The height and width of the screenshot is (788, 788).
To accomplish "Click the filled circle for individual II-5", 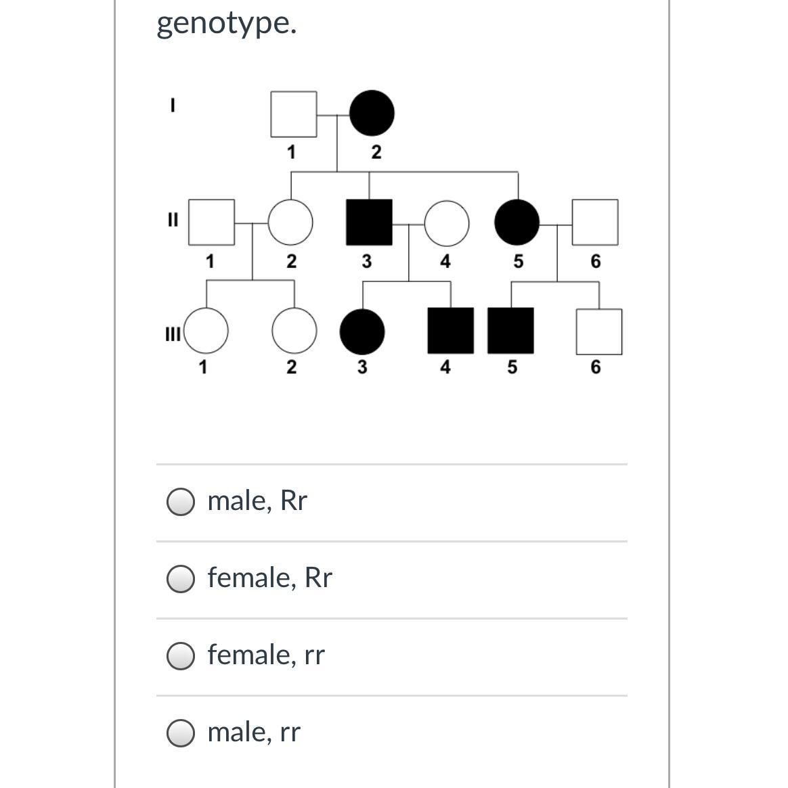I will pyautogui.click(x=518, y=222).
